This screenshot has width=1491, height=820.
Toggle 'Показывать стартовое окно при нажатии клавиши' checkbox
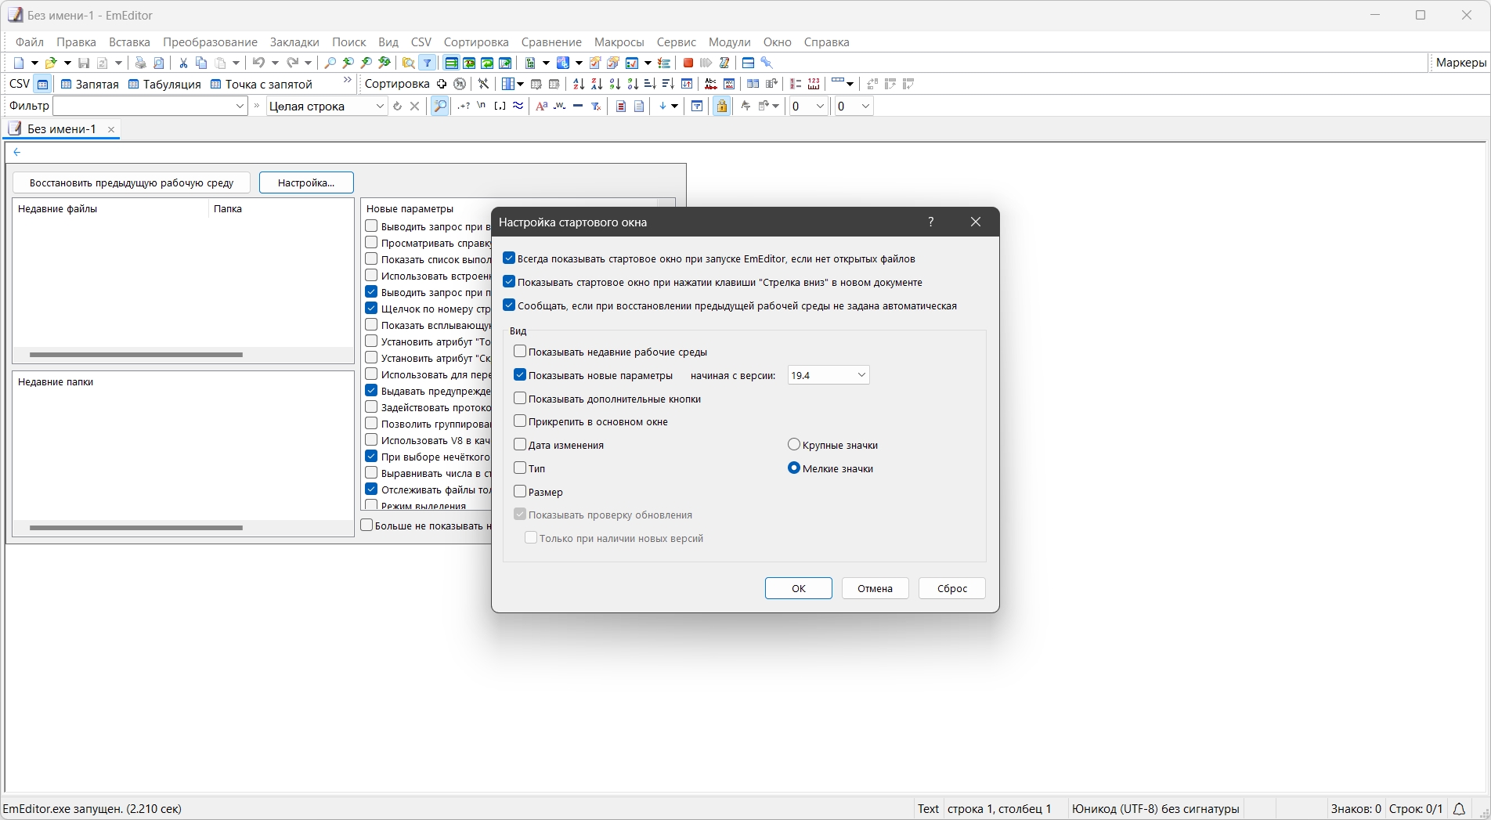click(509, 282)
